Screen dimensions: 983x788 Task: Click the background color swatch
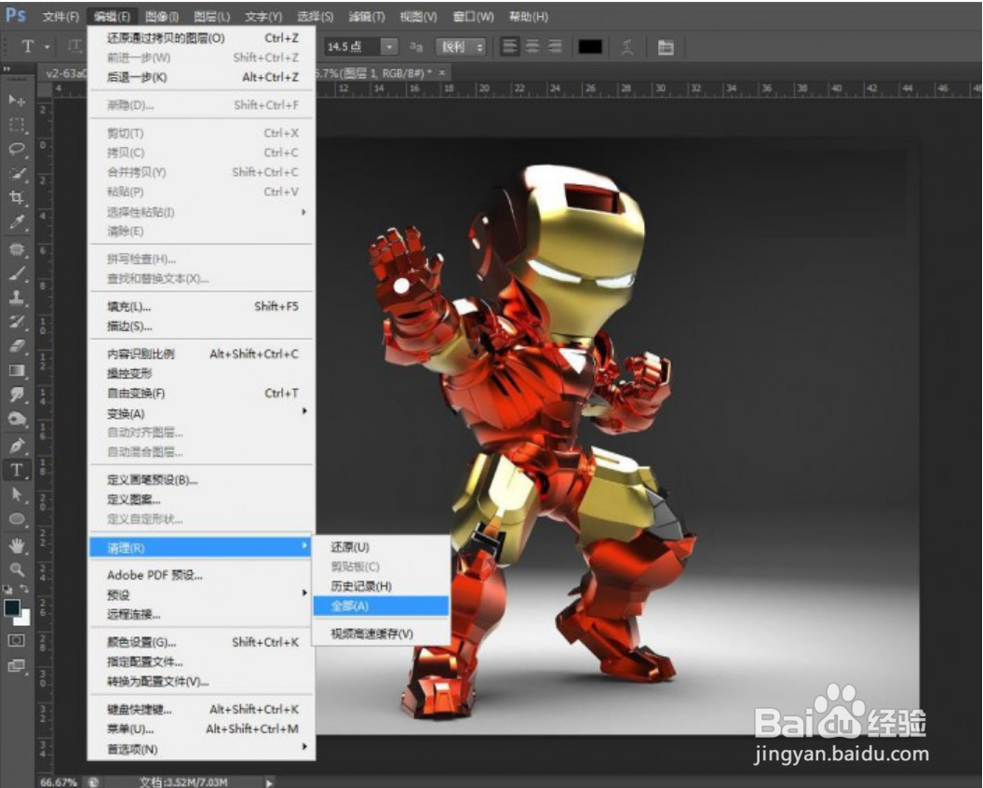click(x=24, y=619)
